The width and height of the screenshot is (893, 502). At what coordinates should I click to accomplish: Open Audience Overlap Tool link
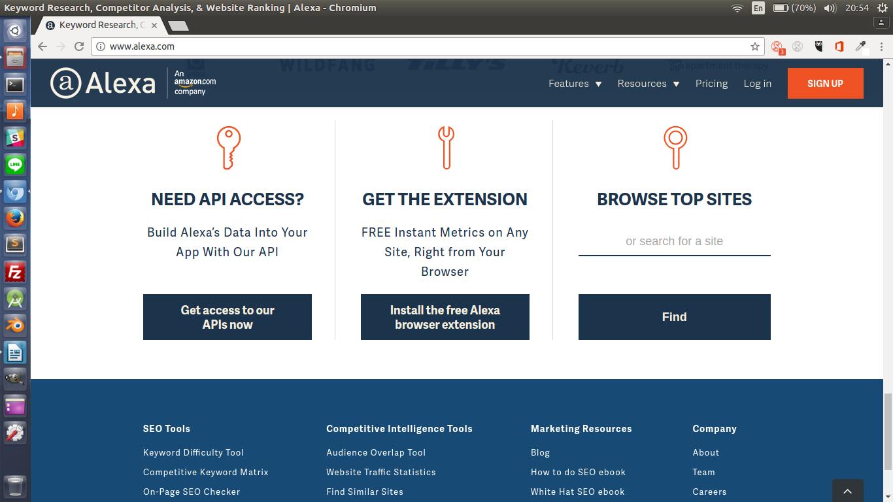pos(376,452)
